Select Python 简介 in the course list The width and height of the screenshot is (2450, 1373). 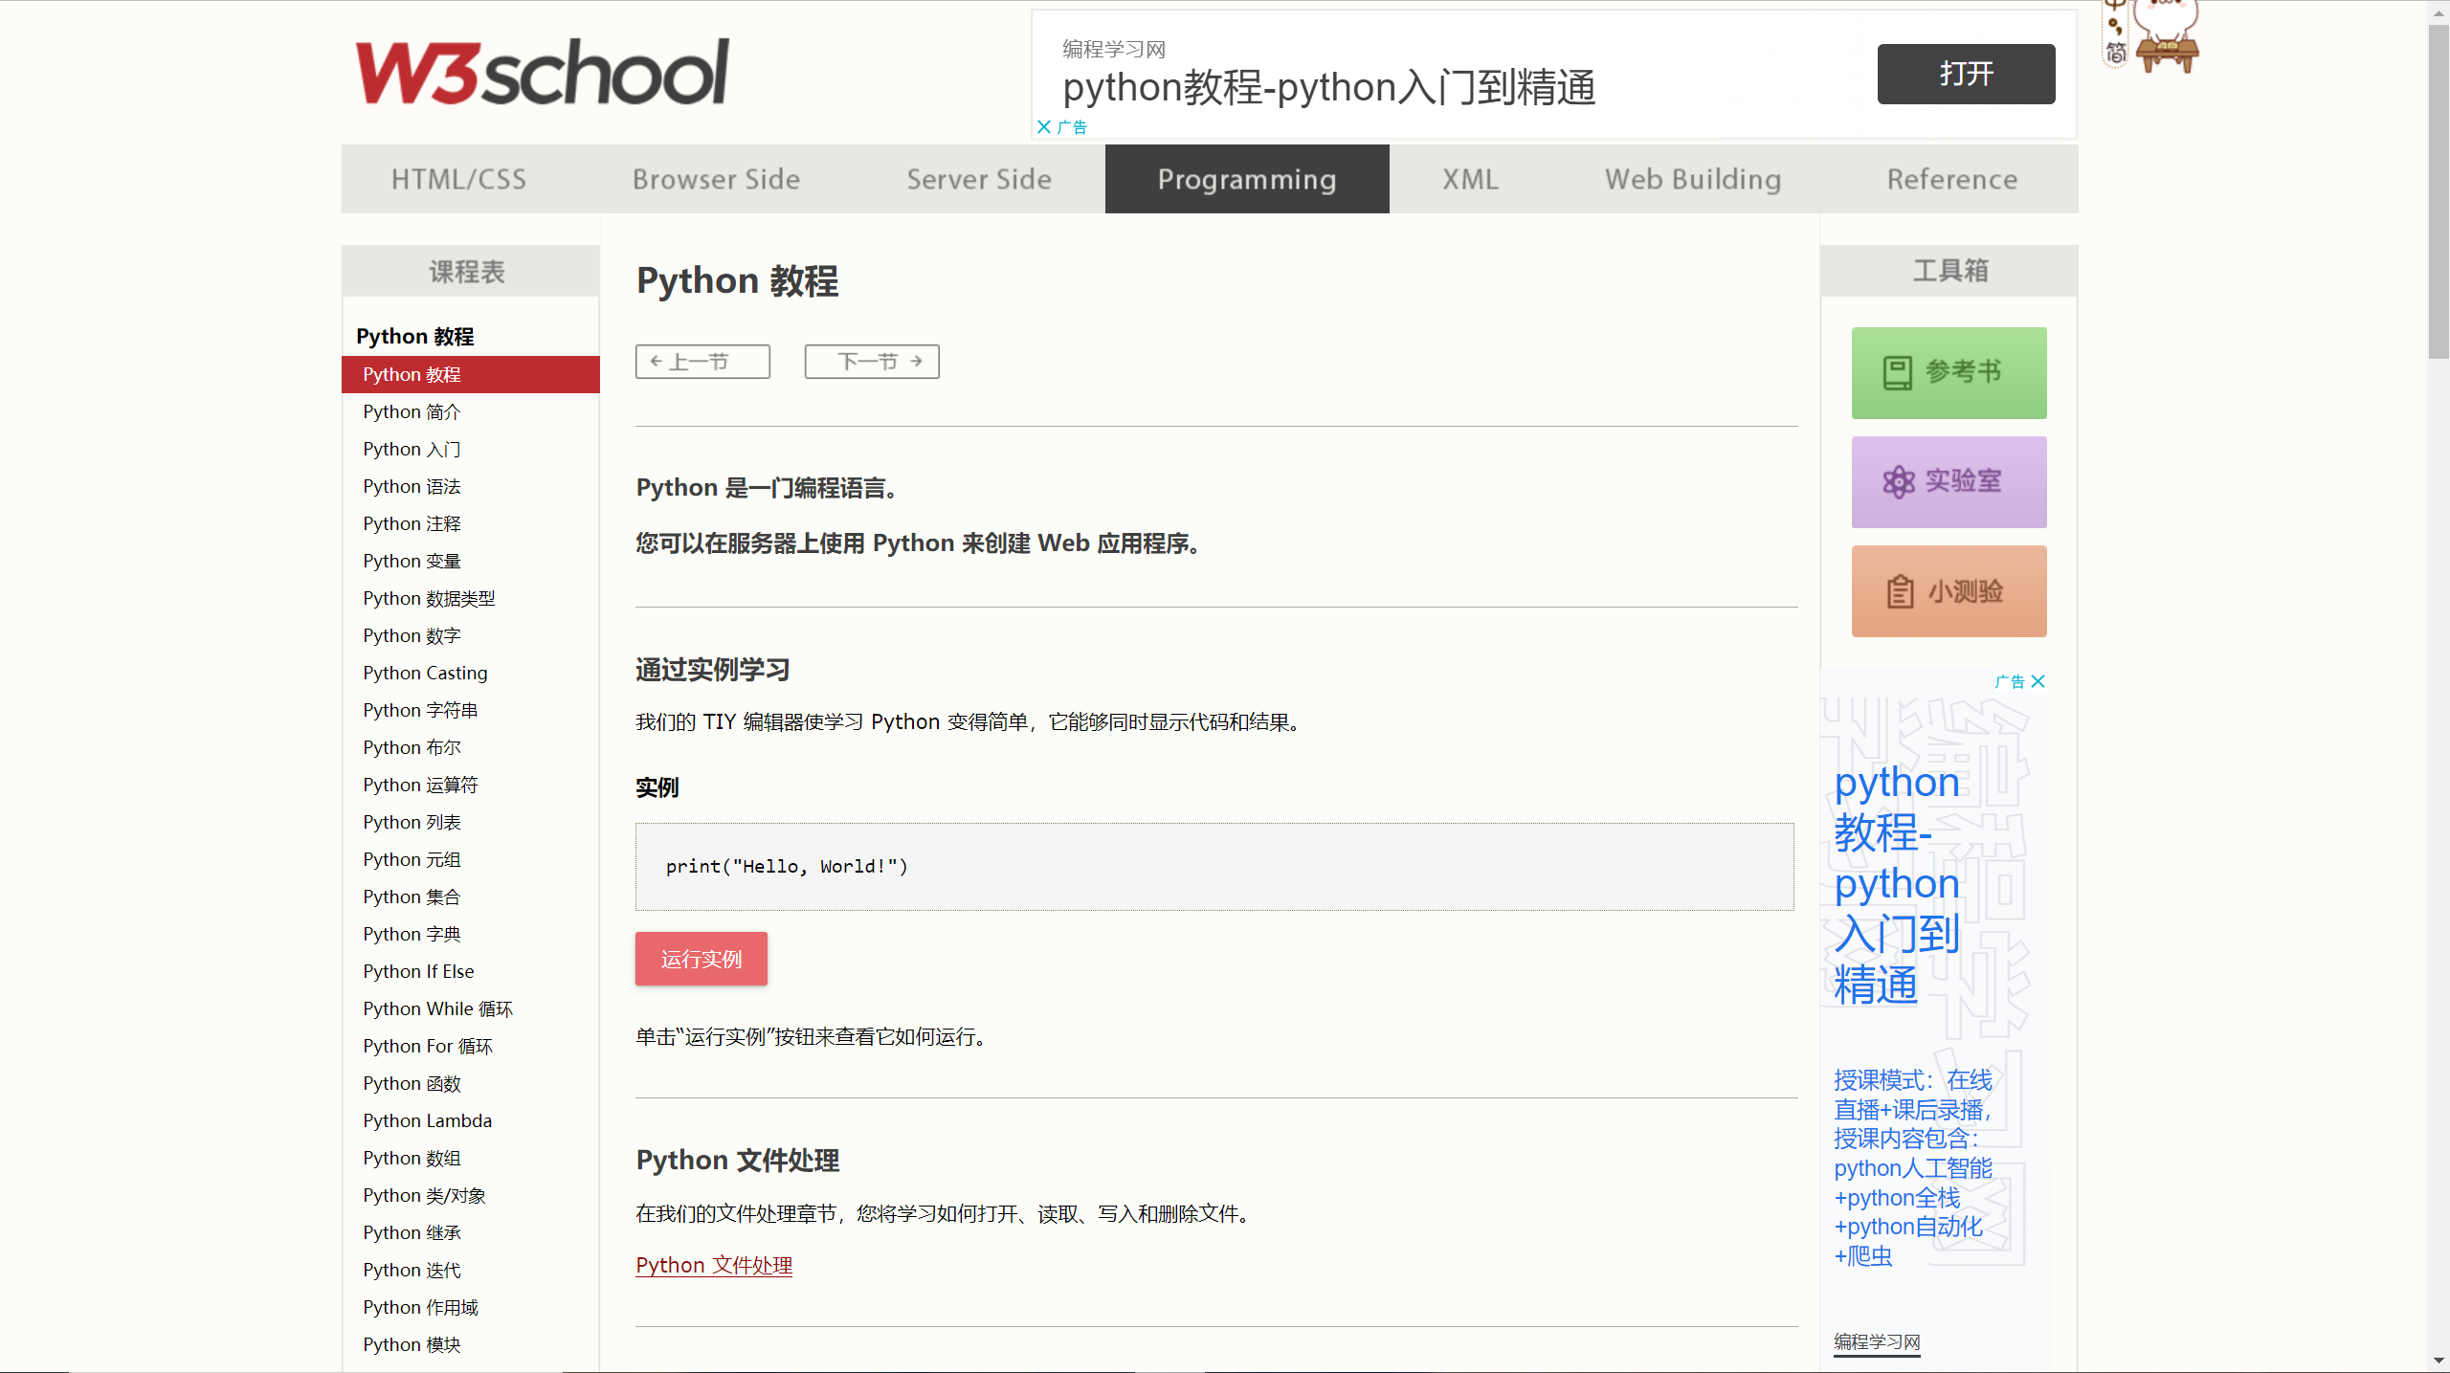pyautogui.click(x=411, y=411)
